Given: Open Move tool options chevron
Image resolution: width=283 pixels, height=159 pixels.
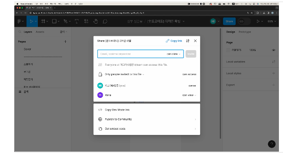Looking at the screenshot, I should point(36,21).
